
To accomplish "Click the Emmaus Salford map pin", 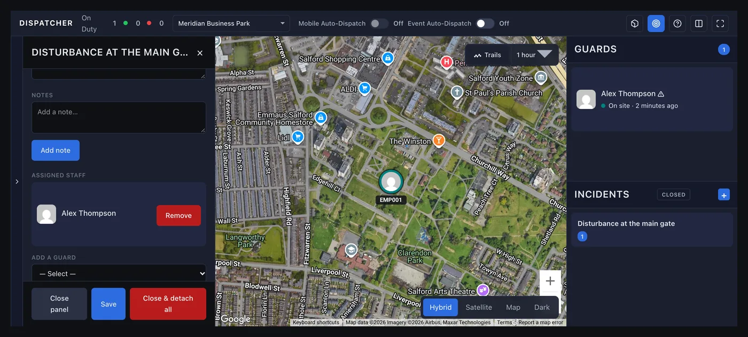I will 321,117.
